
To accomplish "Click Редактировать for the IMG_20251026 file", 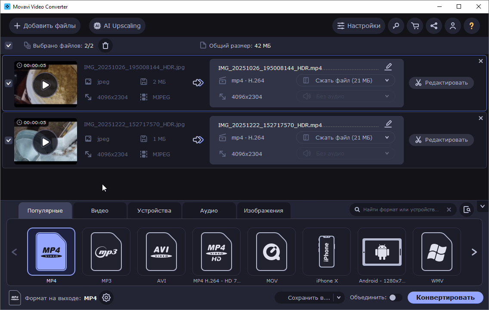I will pos(441,83).
